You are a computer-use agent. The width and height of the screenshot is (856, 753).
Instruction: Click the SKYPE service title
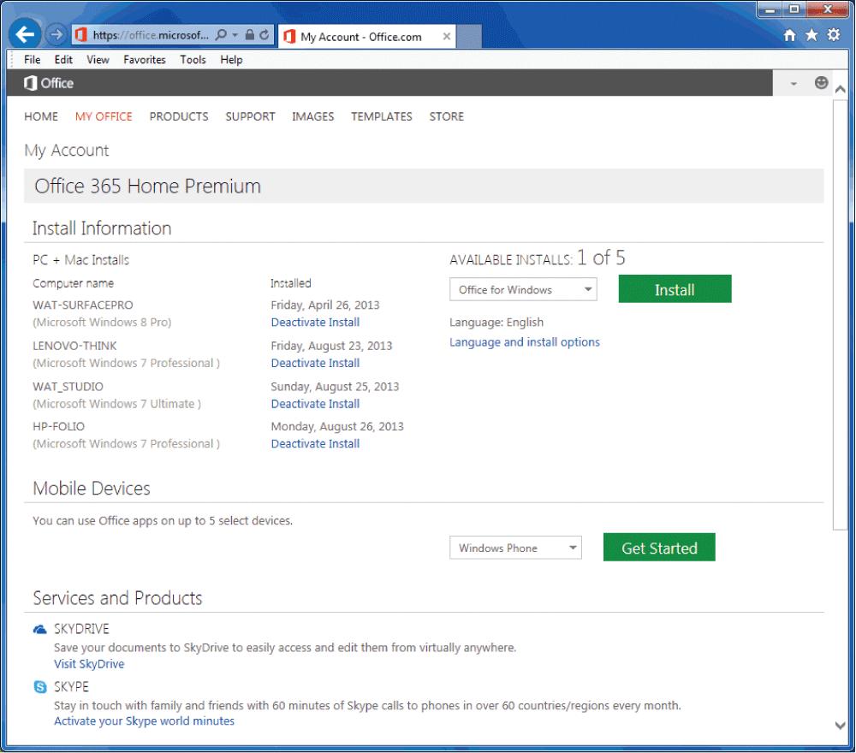tap(71, 686)
